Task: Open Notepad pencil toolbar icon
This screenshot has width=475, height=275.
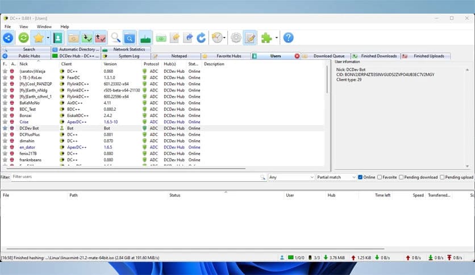Action: click(x=250, y=38)
